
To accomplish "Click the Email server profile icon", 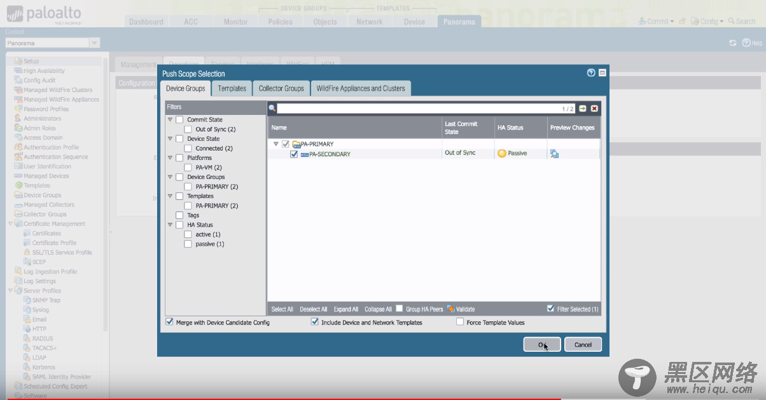I will pyautogui.click(x=27, y=319).
